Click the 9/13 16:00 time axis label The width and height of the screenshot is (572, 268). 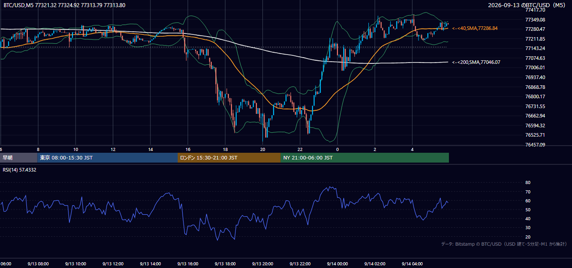point(188,264)
